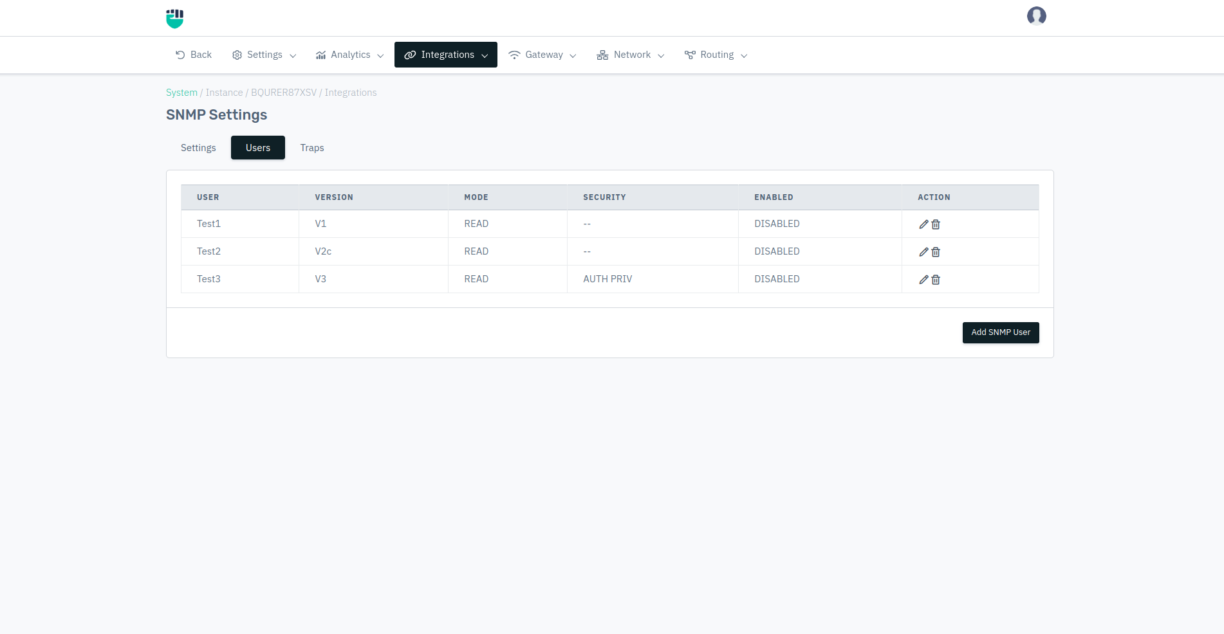
Task: Expand the Settings dropdown chevron
Action: (293, 56)
